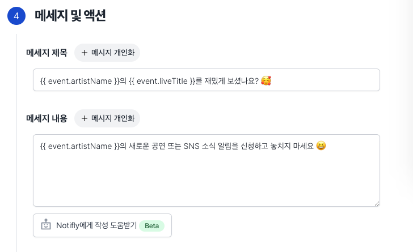Click the robot icon in Notifly button
The height and width of the screenshot is (252, 413).
point(46,225)
